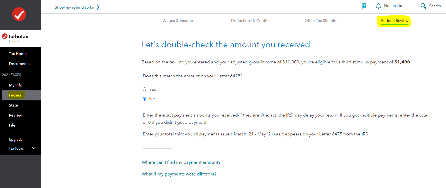Open the Wages & Income tab
The height and width of the screenshot is (188, 446).
click(178, 21)
